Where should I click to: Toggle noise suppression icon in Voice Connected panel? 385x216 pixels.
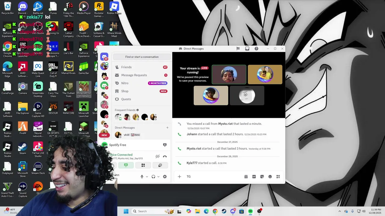(157, 156)
